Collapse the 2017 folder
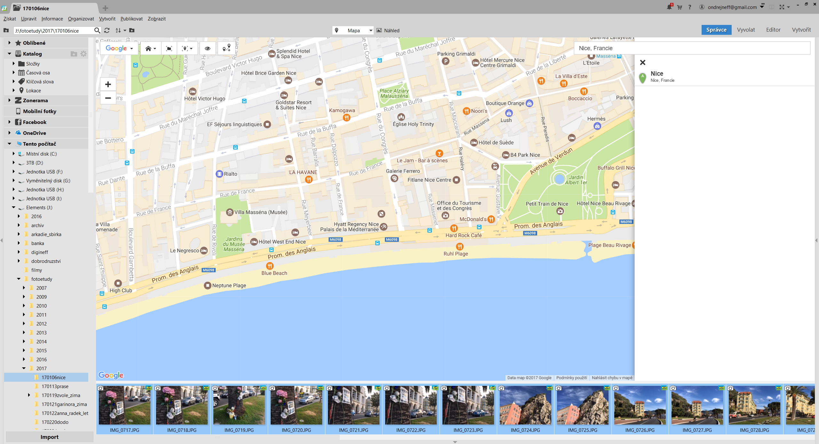The height and width of the screenshot is (444, 819). click(24, 368)
